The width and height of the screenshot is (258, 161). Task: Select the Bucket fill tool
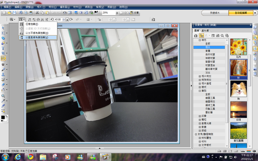tap(3, 90)
